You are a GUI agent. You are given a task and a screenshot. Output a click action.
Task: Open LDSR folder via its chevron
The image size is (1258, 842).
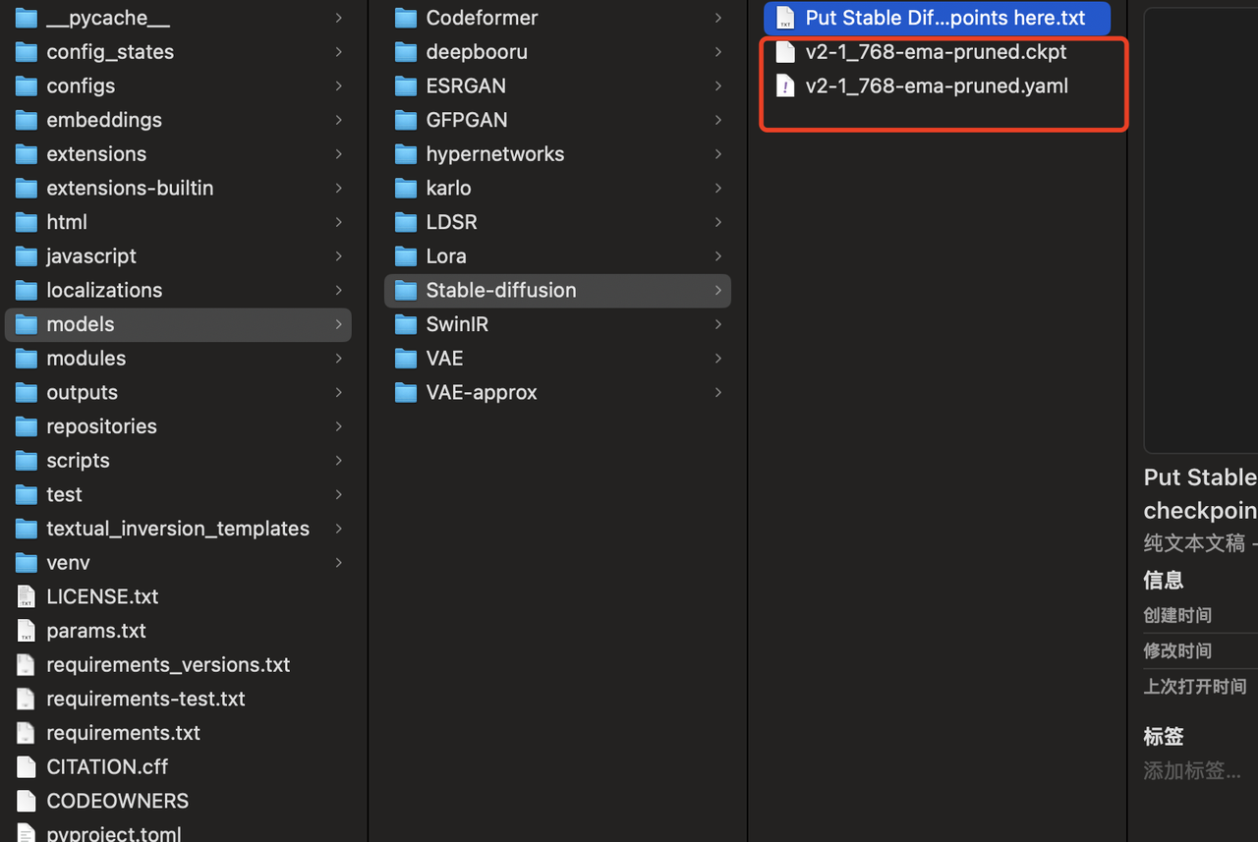pos(718,222)
